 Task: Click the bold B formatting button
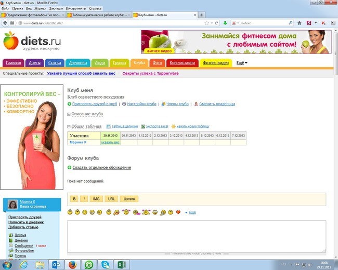pyautogui.click(x=74, y=199)
